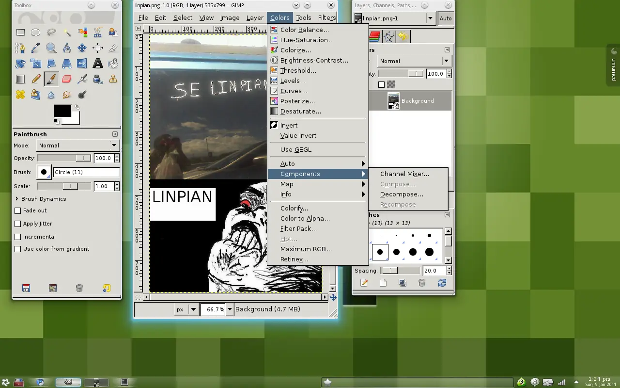
Task: Open the layer mode Normal dropdown
Action: (x=415, y=61)
